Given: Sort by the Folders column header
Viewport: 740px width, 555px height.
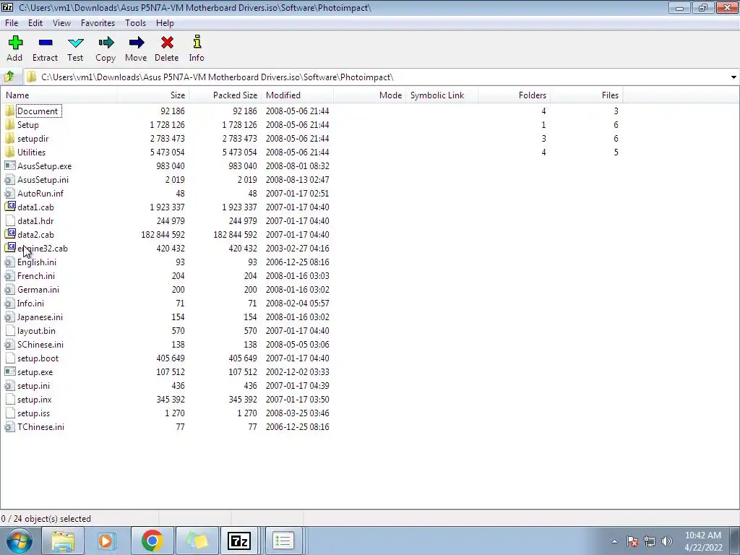Looking at the screenshot, I should (514, 95).
